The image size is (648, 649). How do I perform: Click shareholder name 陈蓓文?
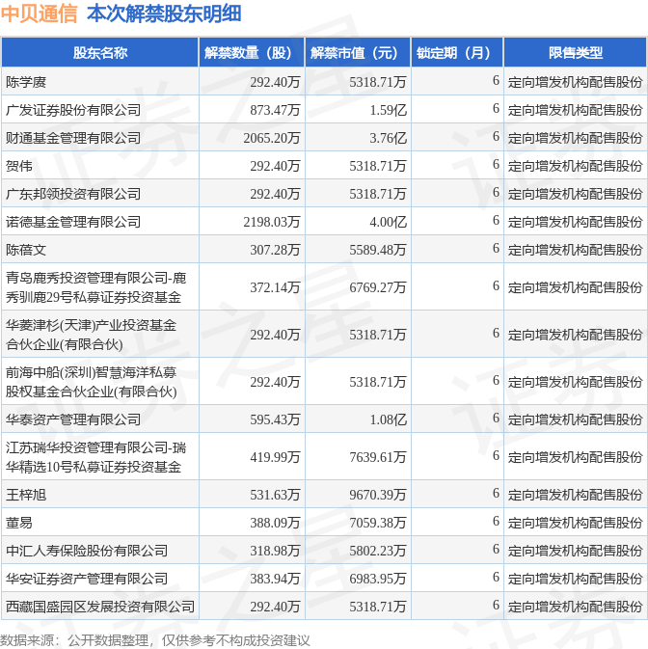[26, 250]
